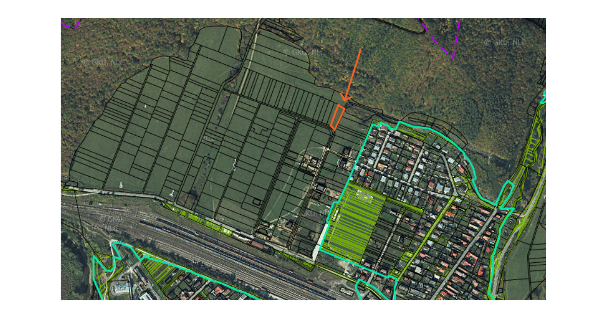Screen dimensions: 607x319
Task: Click the orange-outlined highlighted parcel
Action: [x=337, y=117]
